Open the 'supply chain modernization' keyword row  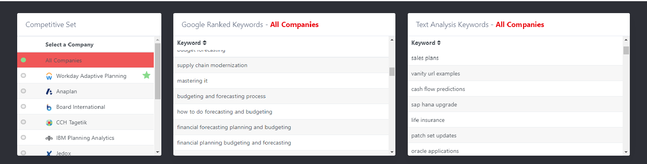tap(281, 65)
